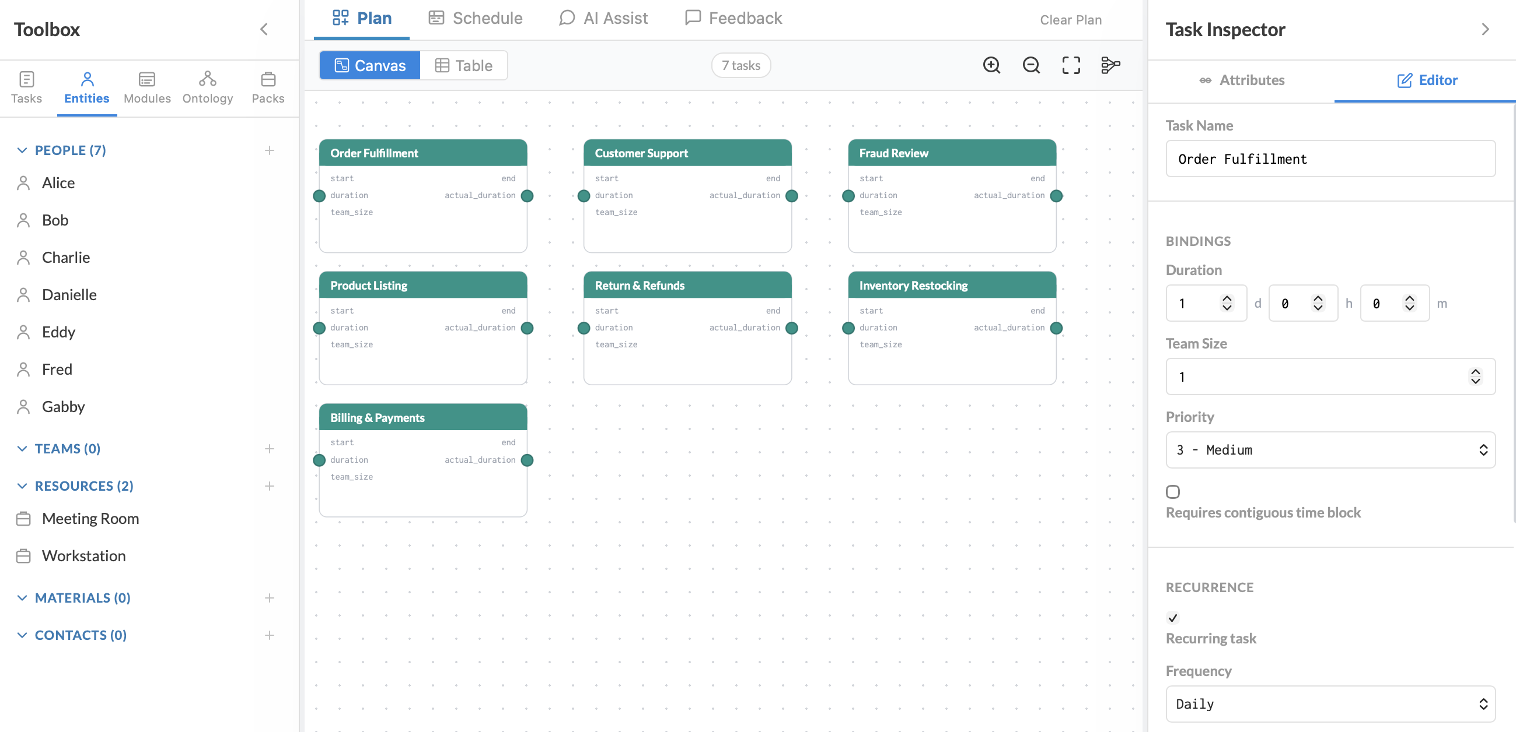Collapse the PEOPLE section
This screenshot has width=1516, height=732.
pyautogui.click(x=22, y=150)
